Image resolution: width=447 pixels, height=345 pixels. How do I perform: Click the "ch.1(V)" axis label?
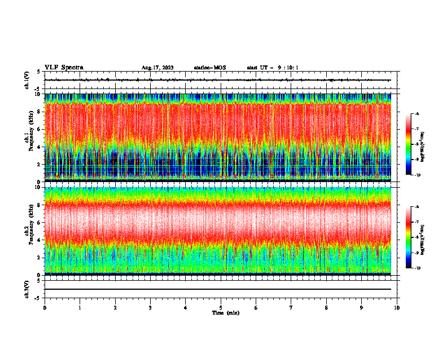27,80
